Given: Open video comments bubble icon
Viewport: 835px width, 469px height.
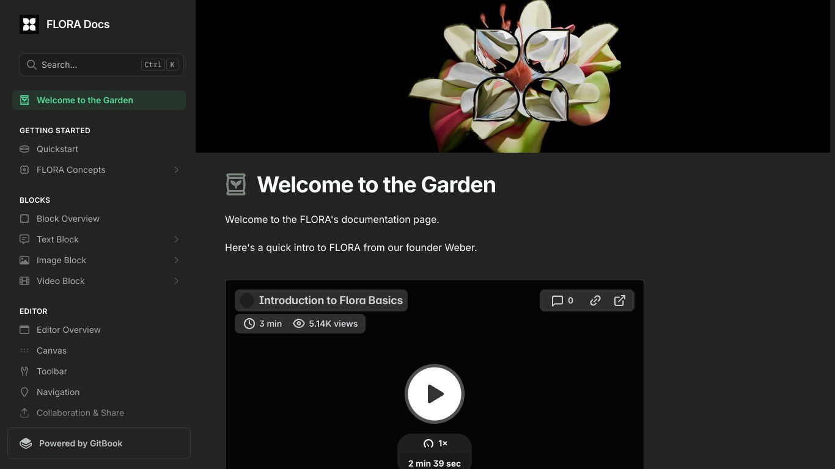Looking at the screenshot, I should click(x=557, y=300).
